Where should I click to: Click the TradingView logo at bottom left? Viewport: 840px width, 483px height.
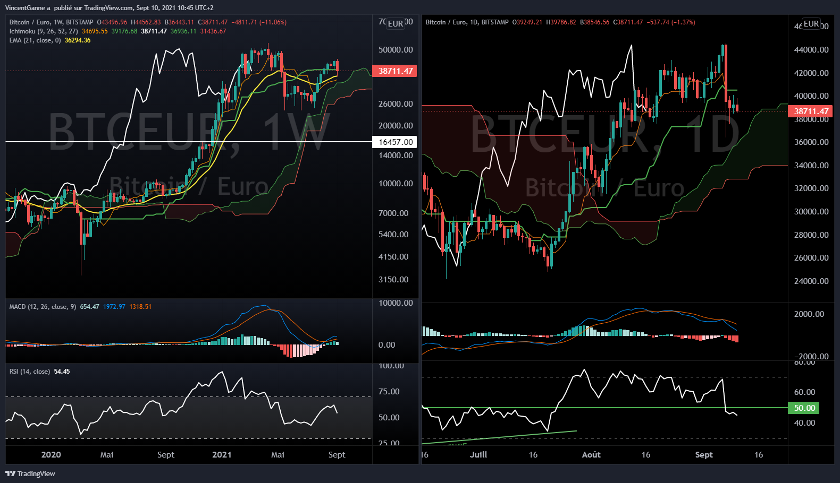point(30,473)
